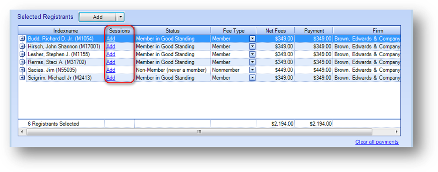Open Fee Type dropdown for Sacias, Jim
Image resolution: width=438 pixels, height=172 pixels.
tap(253, 70)
